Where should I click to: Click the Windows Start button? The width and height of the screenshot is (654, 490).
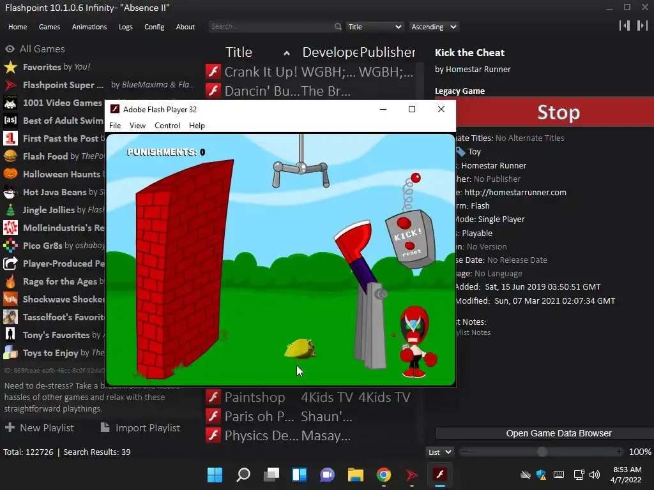coord(215,475)
